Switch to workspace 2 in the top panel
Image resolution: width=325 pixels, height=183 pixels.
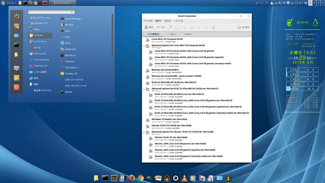314,3
